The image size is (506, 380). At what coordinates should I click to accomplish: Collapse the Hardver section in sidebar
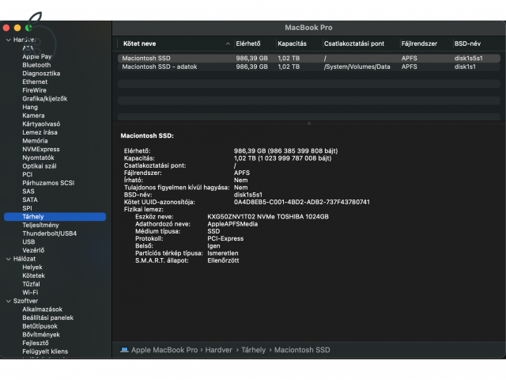click(9, 40)
